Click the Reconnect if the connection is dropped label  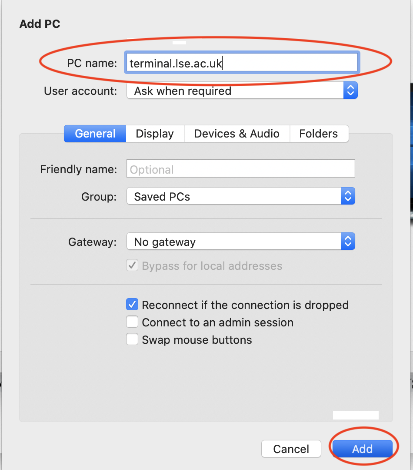[x=245, y=305]
